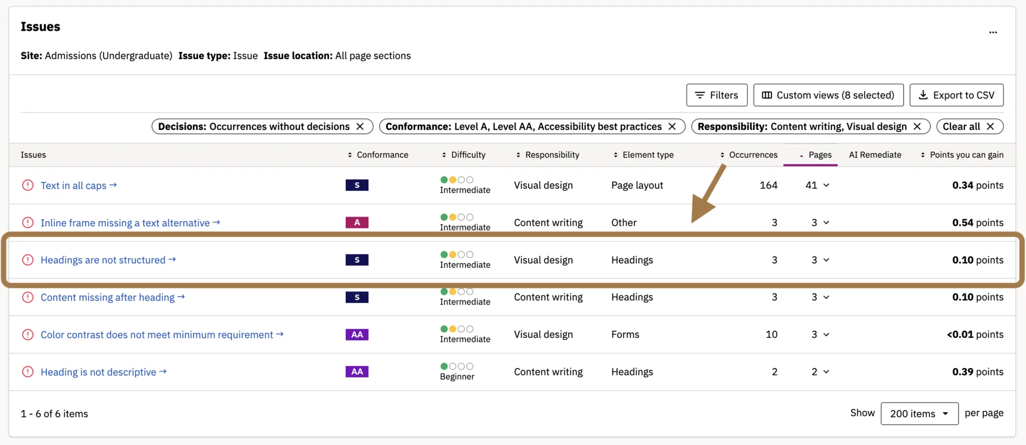Viewport: 1026px width, 445px height.
Task: Click the AI Remediate column header
Action: point(875,155)
